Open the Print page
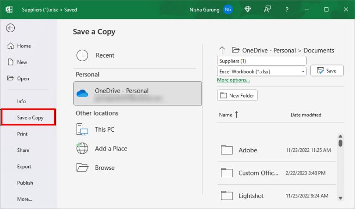The image size is (355, 209). point(22,134)
